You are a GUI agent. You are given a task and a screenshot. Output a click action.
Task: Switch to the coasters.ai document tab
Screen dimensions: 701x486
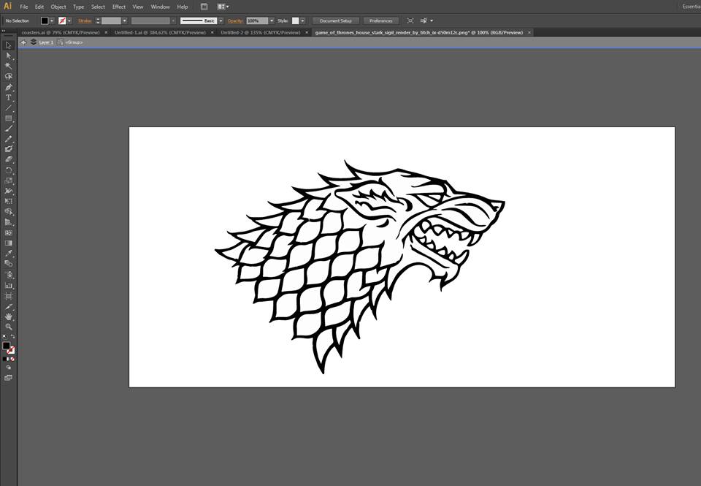[61, 33]
